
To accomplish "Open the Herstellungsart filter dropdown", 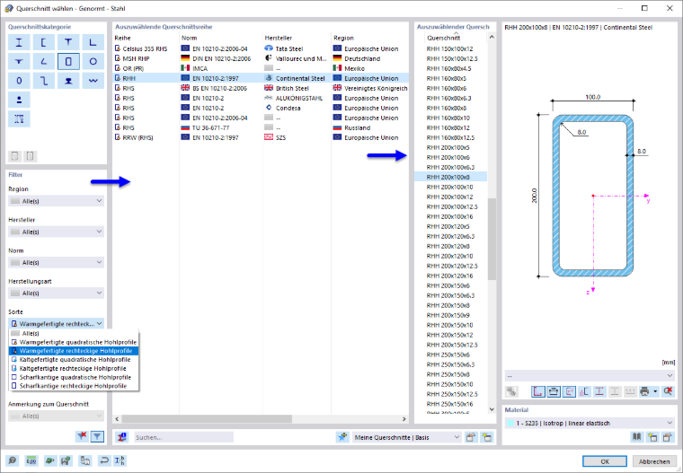I will click(x=57, y=293).
